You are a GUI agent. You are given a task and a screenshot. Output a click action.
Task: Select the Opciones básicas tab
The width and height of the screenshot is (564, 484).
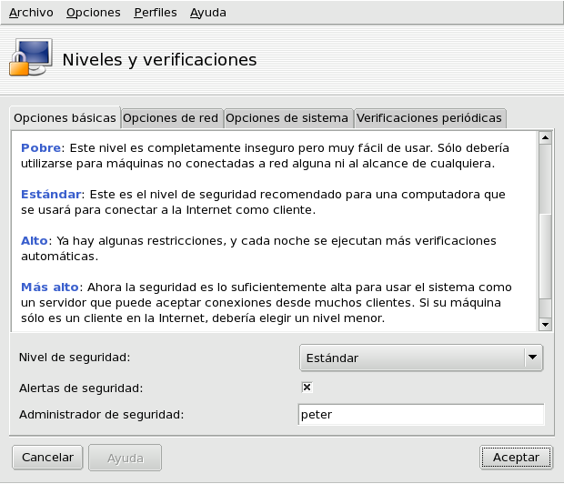tap(65, 117)
